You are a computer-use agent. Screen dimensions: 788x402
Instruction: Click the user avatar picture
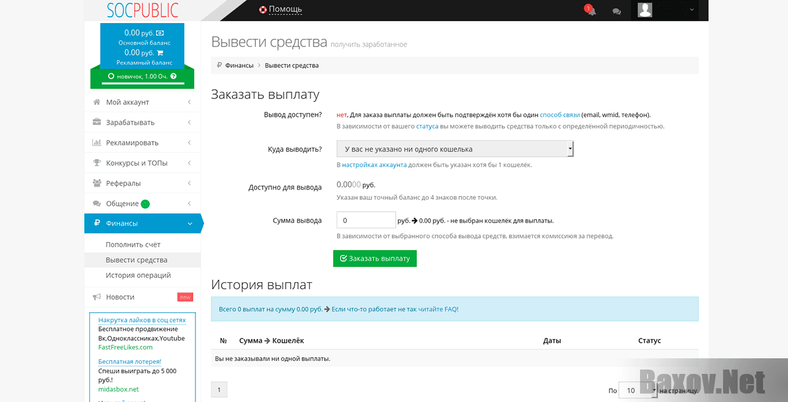[x=645, y=10]
